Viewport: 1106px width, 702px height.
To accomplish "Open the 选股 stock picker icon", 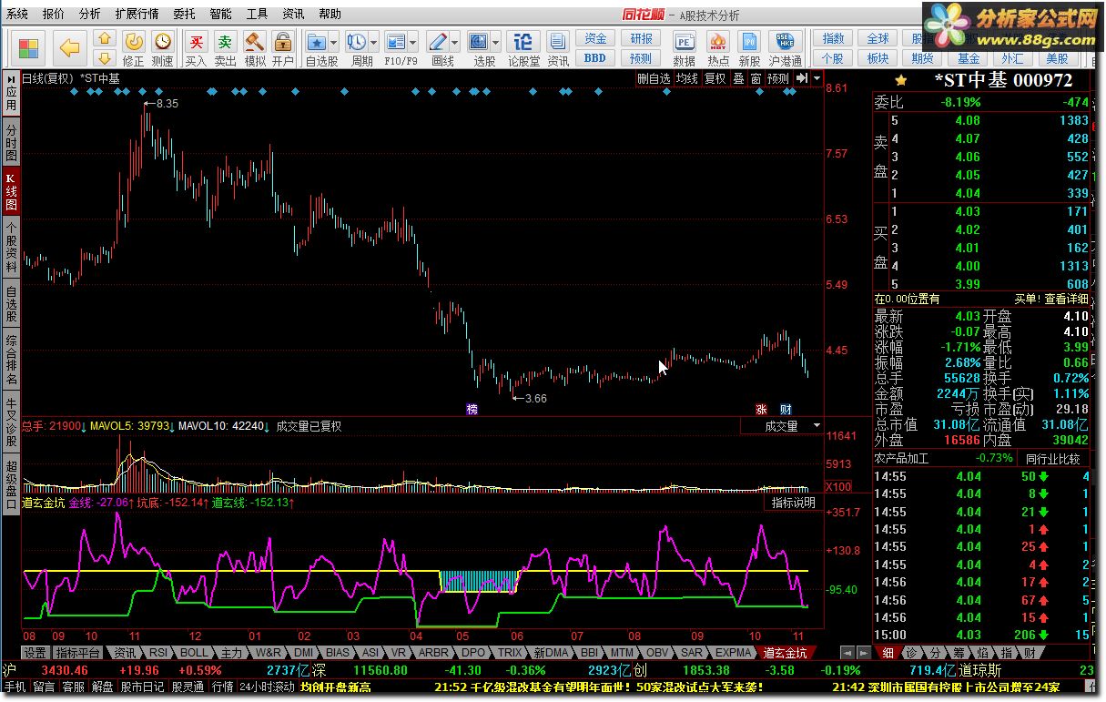I will 479,42.
